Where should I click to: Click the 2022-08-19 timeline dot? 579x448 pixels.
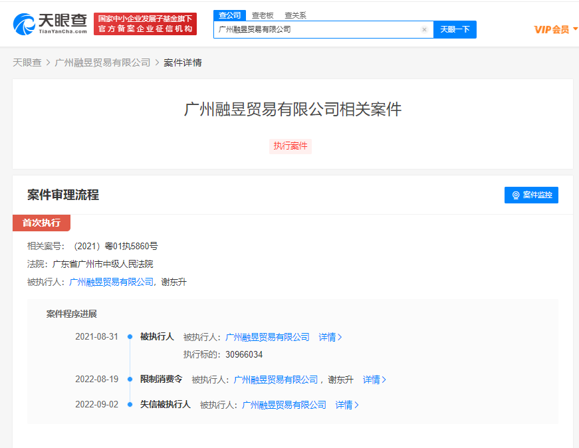[x=130, y=379]
